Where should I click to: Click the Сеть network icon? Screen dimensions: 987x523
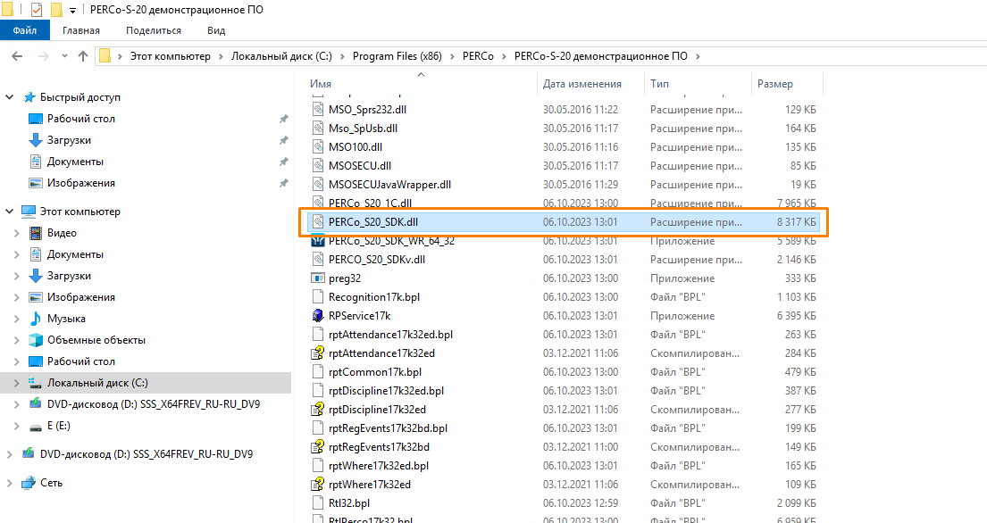point(29,483)
